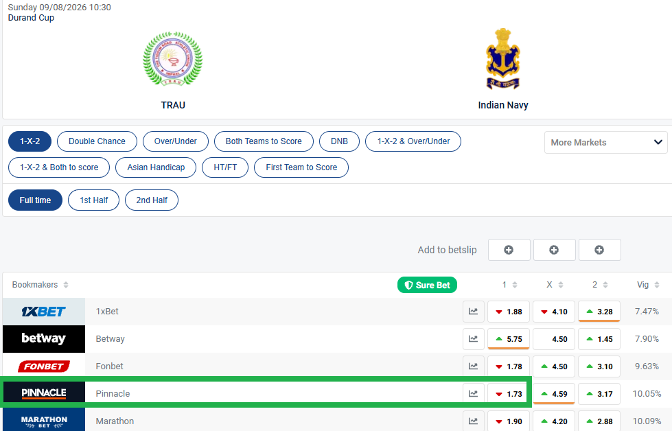This screenshot has width=672, height=431.
Task: Open odds history chart for Betway
Action: pyautogui.click(x=473, y=339)
